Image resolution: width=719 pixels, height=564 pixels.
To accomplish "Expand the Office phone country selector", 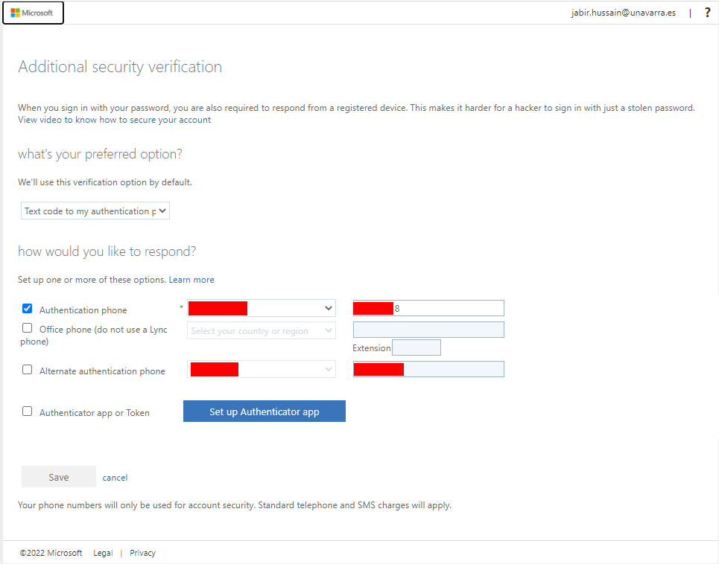I will point(261,330).
